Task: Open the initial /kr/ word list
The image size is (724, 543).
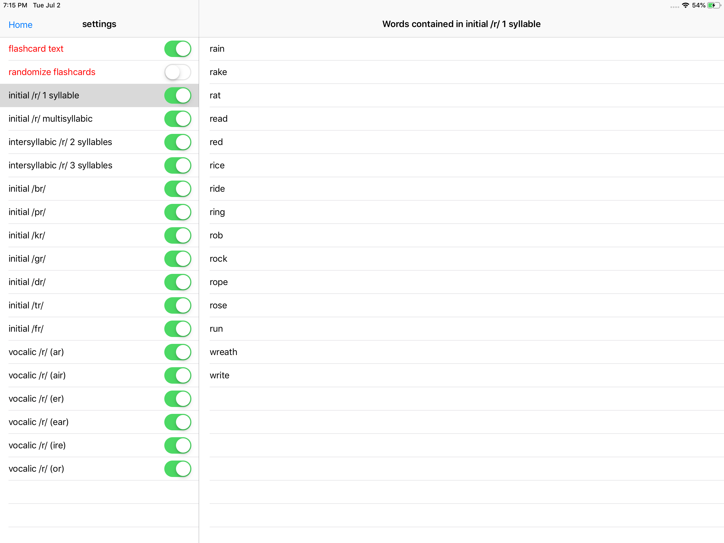Action: (x=27, y=235)
